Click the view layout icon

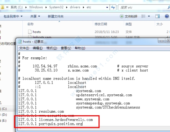(143, 16)
